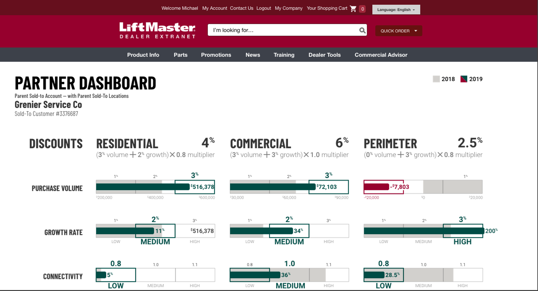Click Residential formula with 0.8 multiplier
This screenshot has height=291, width=538.
click(155, 155)
